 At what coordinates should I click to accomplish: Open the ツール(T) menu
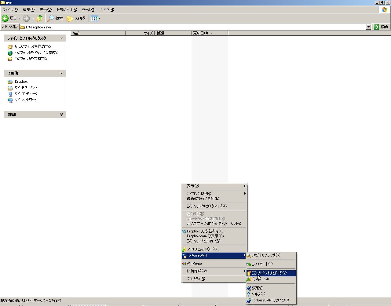tap(89, 10)
